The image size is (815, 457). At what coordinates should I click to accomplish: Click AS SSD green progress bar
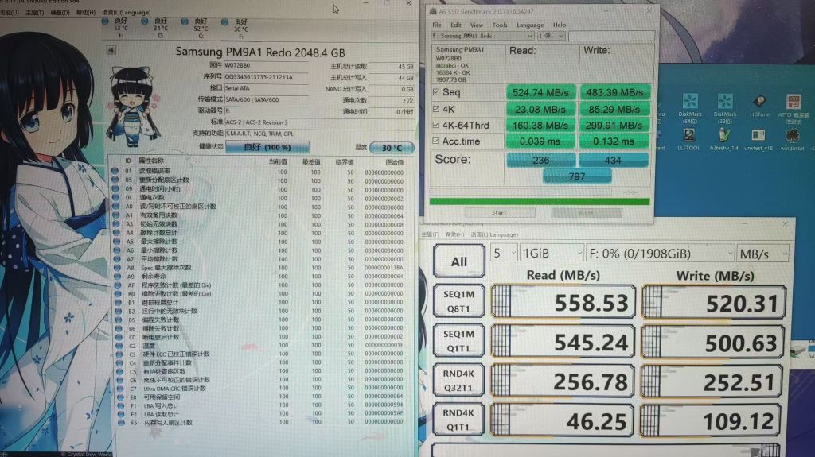click(540, 202)
